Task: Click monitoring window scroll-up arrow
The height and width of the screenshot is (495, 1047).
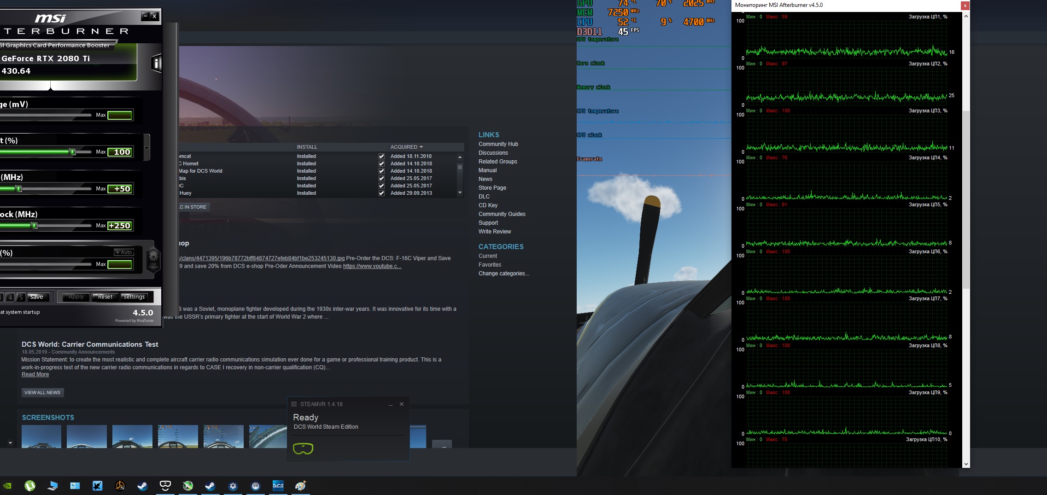Action: (966, 16)
